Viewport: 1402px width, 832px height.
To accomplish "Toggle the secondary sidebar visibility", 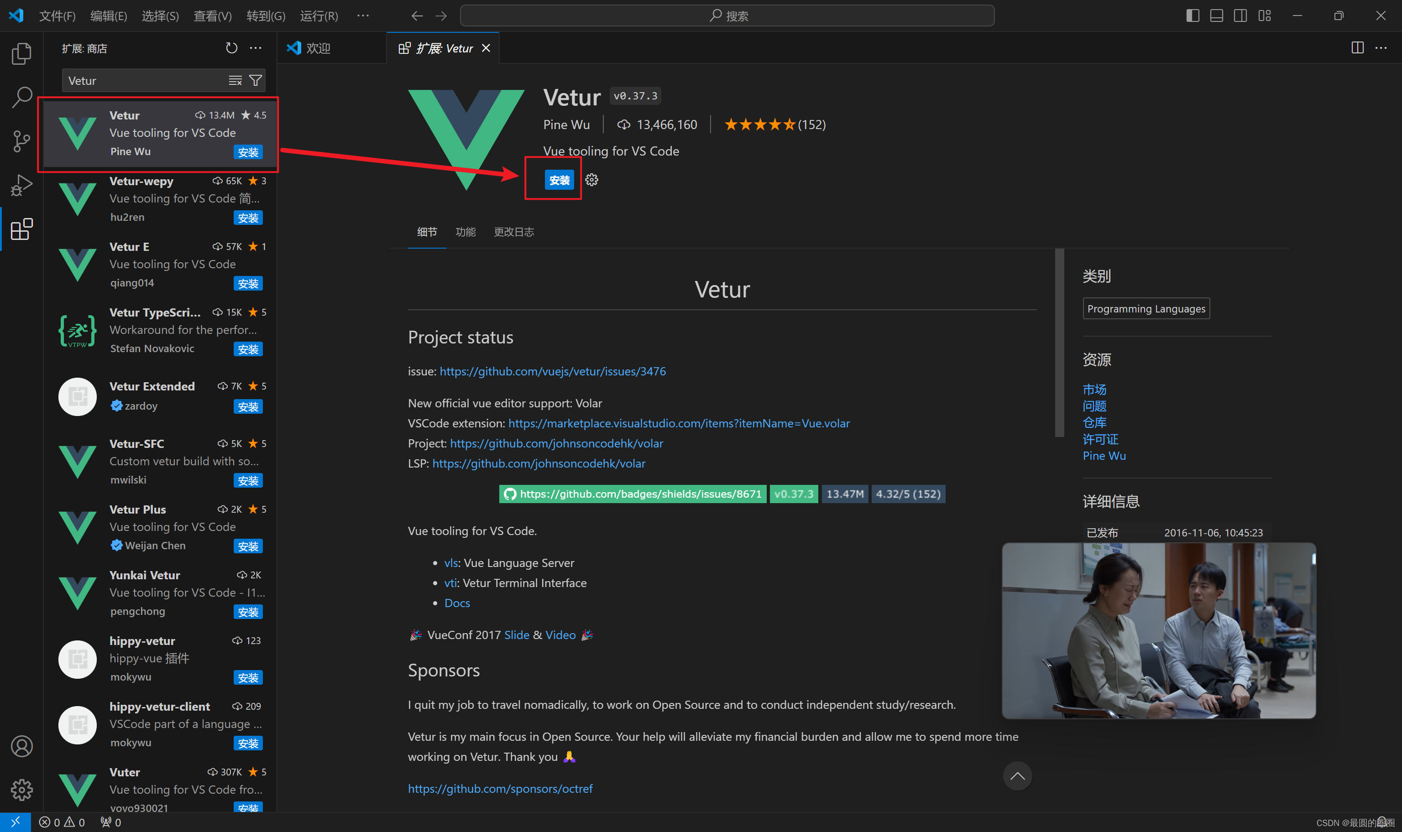I will pos(1240,15).
